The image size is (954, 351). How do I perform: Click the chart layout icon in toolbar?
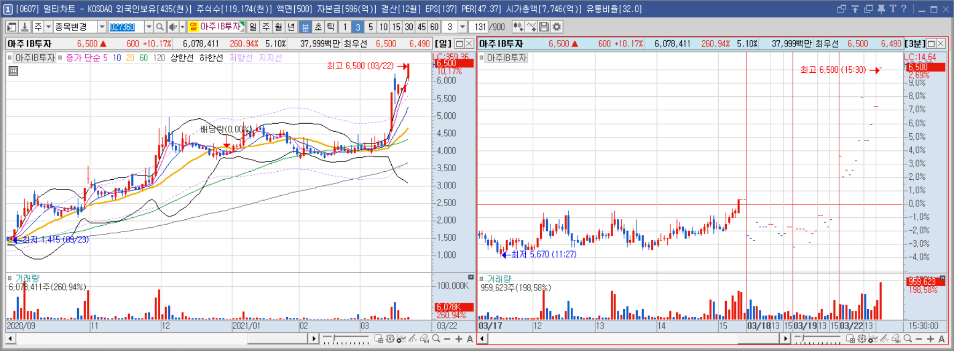point(12,27)
